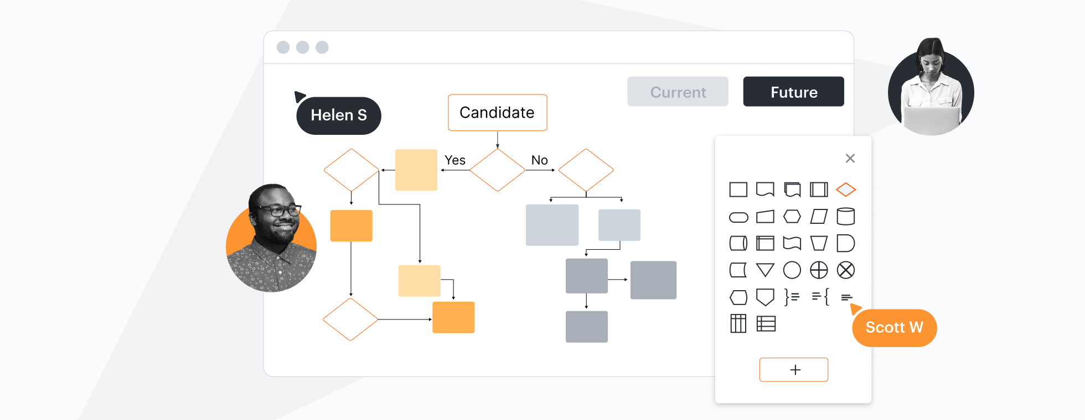Click the Helen S collaborator label
This screenshot has height=420, width=1085.
pyautogui.click(x=339, y=116)
